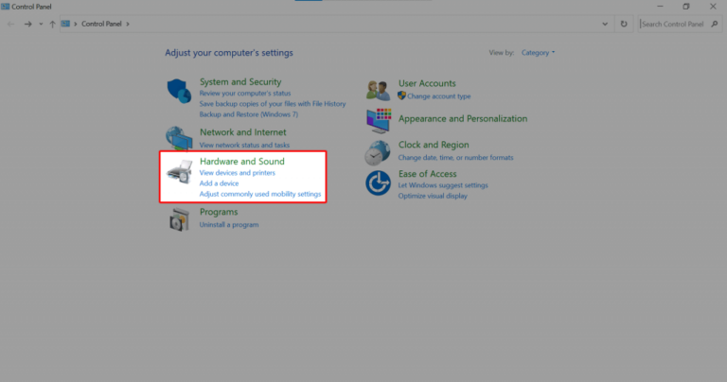Click the Clock and Region icon
727x382 pixels.
tap(379, 151)
